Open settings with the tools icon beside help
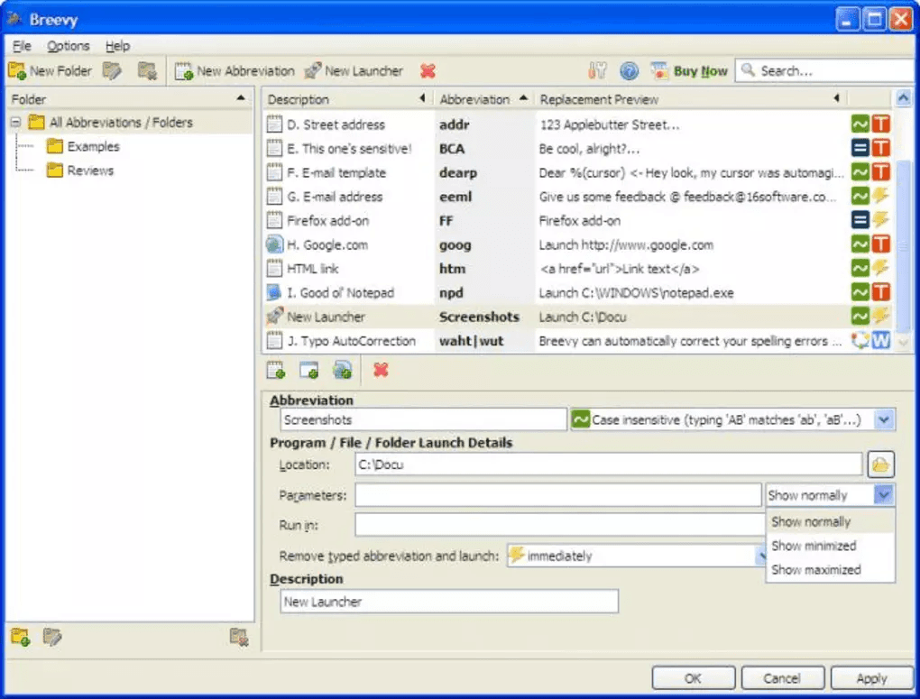The width and height of the screenshot is (920, 699). tap(597, 71)
